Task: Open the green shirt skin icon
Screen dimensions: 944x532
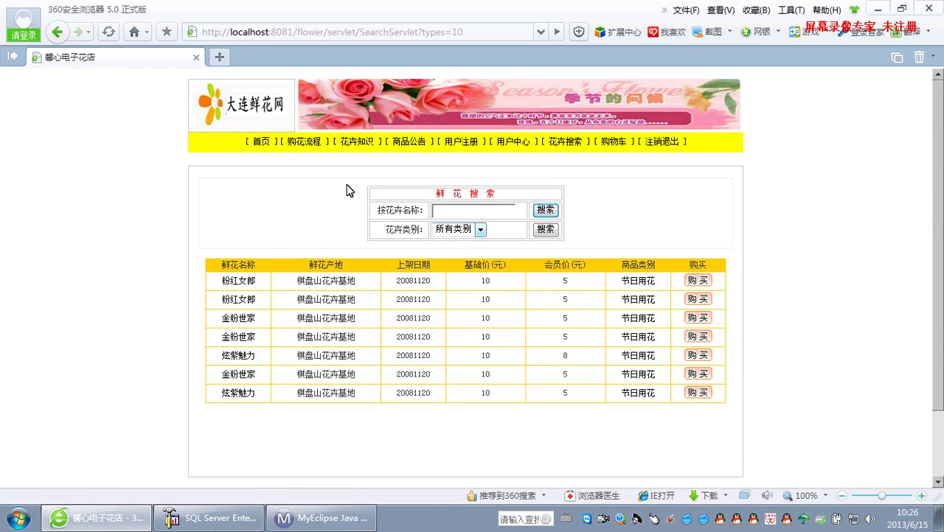Action: coord(854,10)
